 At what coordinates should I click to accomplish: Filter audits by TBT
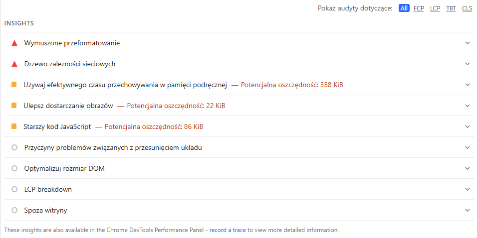pyautogui.click(x=451, y=8)
